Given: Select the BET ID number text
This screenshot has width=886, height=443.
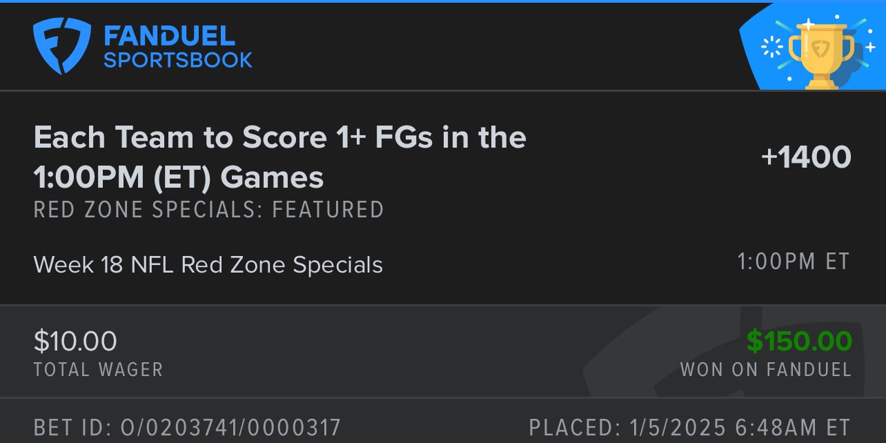Looking at the screenshot, I should point(187,426).
